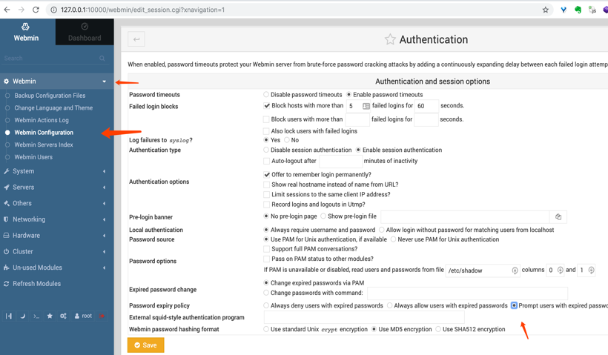This screenshot has height=355, width=608.
Task: Enable the Auto-logout after checkbox
Action: point(266,161)
